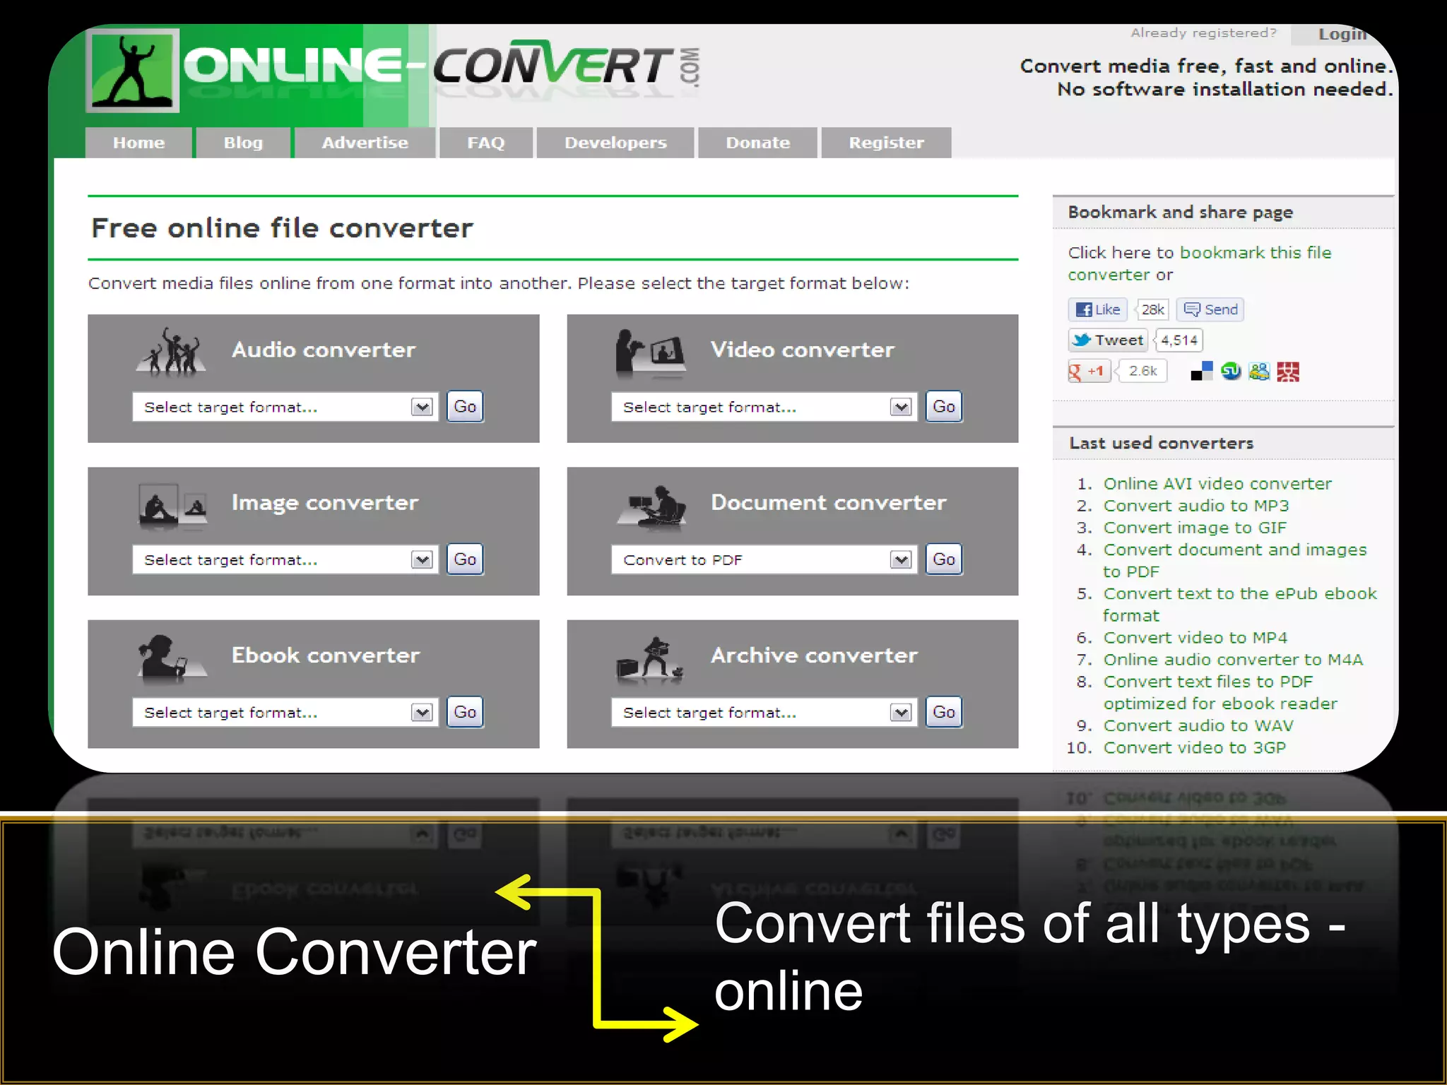Open Convert video to 3GP link

1195,747
